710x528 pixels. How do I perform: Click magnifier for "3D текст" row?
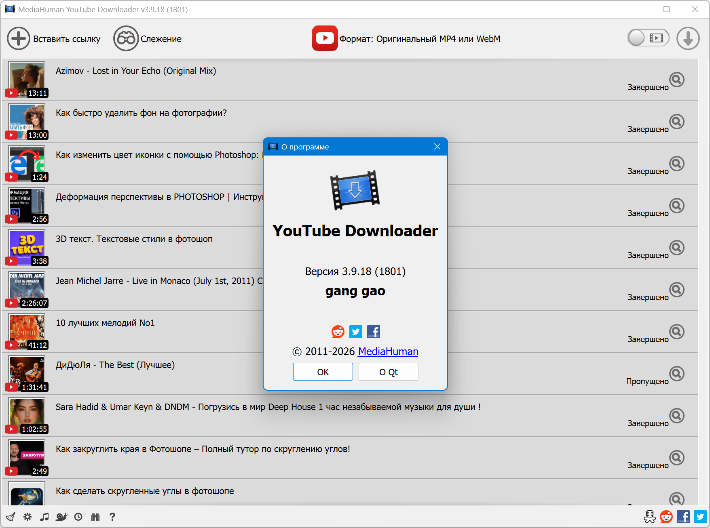point(676,248)
